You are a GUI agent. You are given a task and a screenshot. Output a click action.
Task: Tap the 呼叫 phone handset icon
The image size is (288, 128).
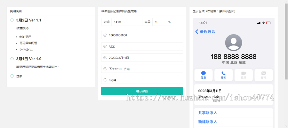223,73
